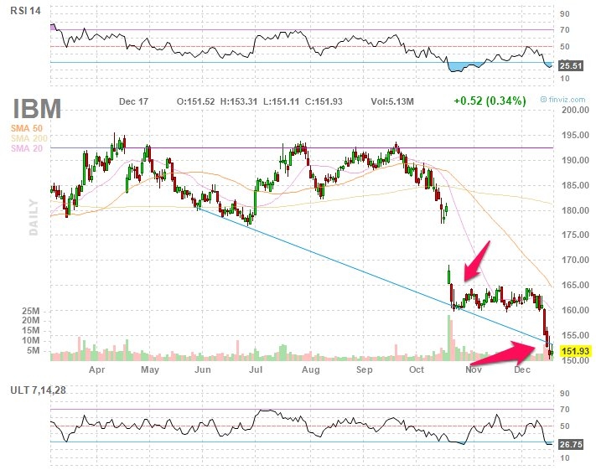Viewport: 596px width, 470px height.
Task: Click the 200.00 price axis label
Action: point(576,110)
